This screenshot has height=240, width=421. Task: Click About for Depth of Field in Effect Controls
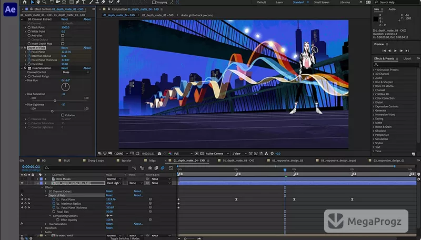87,48
